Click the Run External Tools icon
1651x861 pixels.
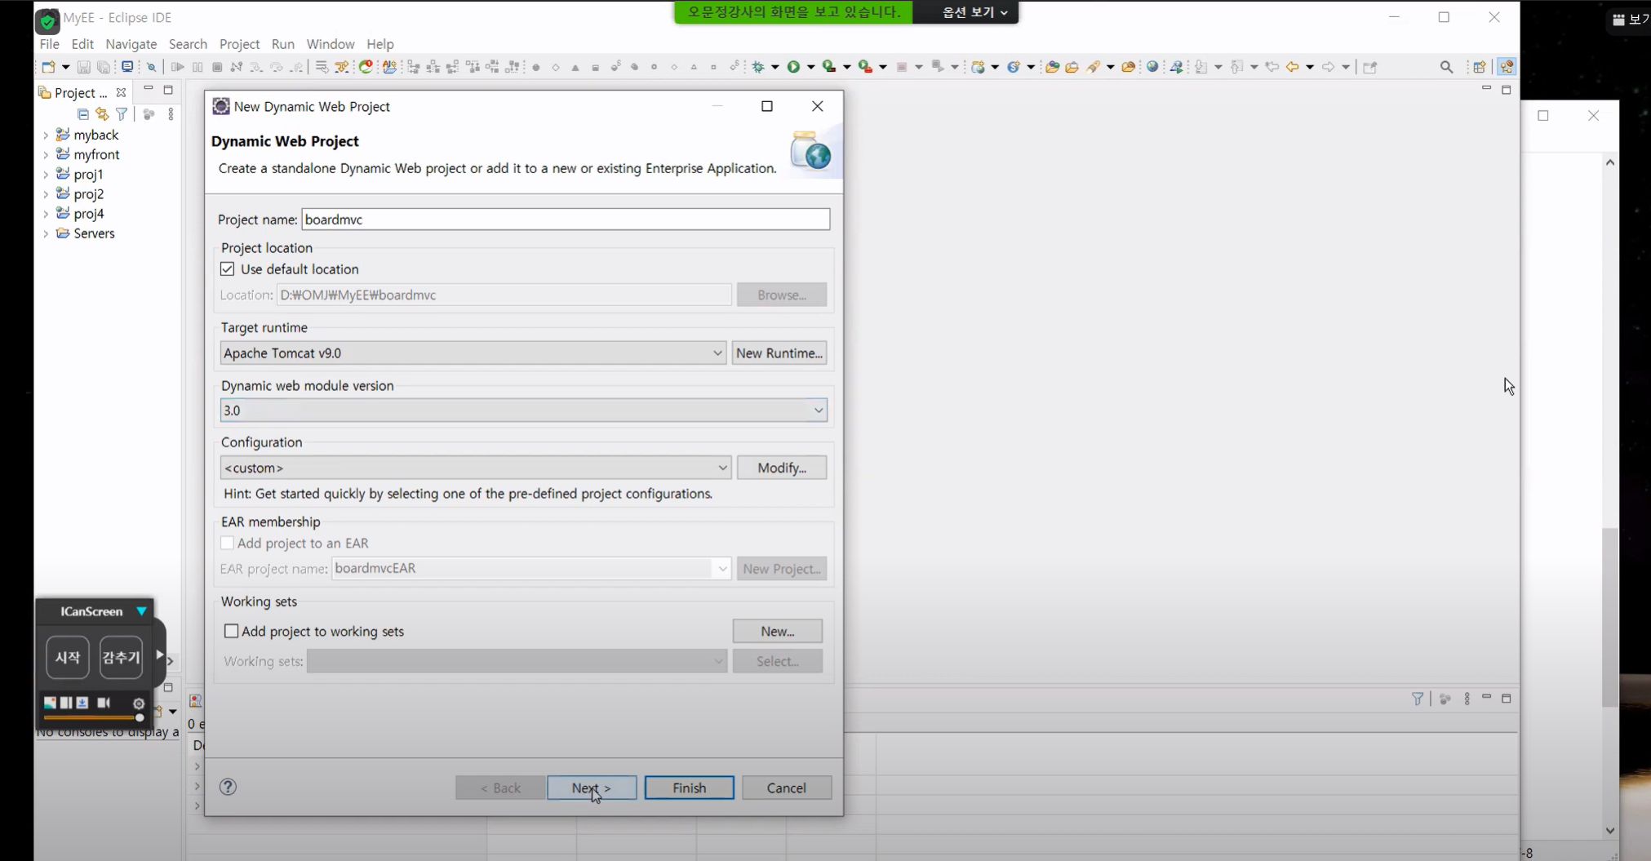(x=865, y=67)
